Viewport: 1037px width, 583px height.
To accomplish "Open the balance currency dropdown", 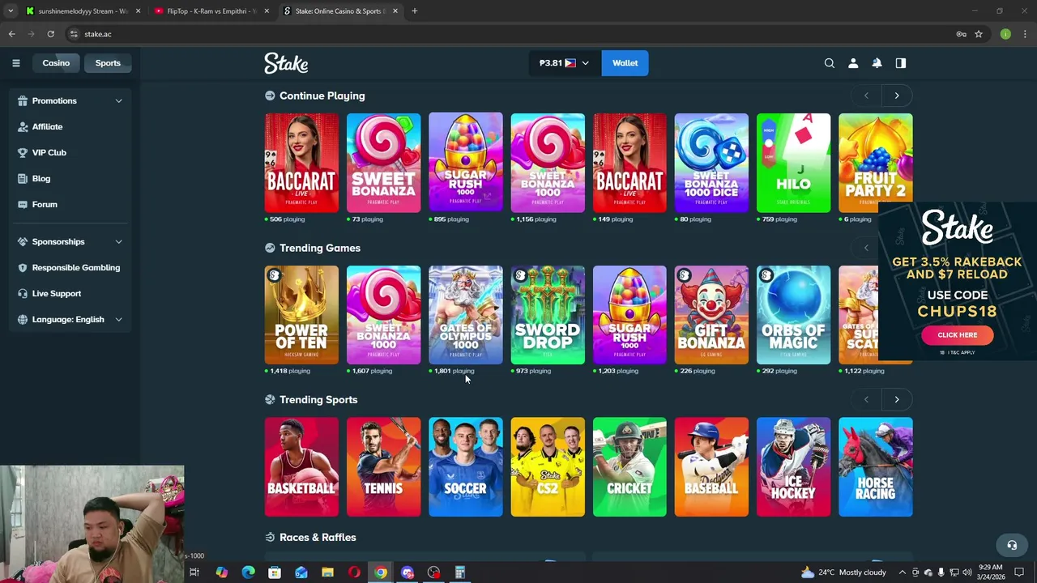I will [565, 63].
